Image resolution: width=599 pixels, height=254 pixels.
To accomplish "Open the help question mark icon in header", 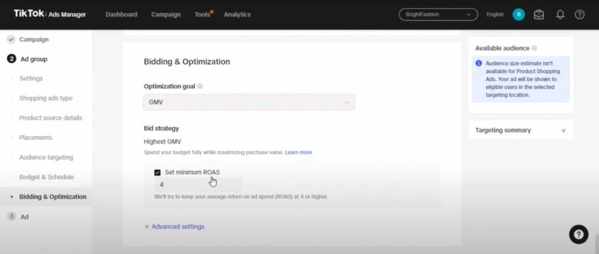I will (580, 15).
